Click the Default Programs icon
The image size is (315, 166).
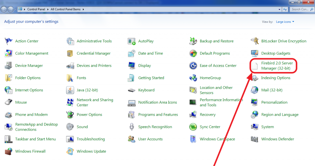pyautogui.click(x=193, y=53)
